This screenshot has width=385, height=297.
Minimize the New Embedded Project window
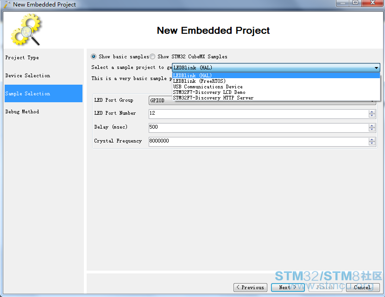[343, 3]
